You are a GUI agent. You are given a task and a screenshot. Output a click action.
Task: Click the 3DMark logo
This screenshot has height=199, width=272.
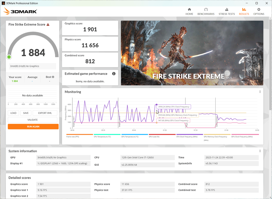coord(20,11)
